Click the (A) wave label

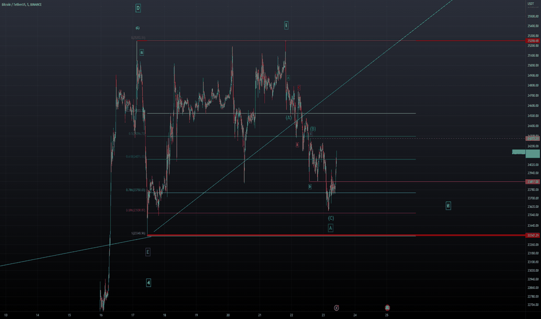(x=288, y=118)
